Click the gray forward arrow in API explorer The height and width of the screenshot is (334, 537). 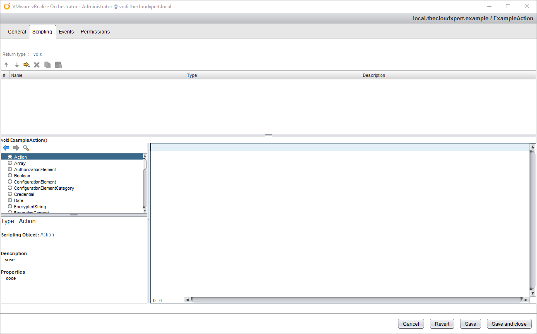click(x=16, y=148)
